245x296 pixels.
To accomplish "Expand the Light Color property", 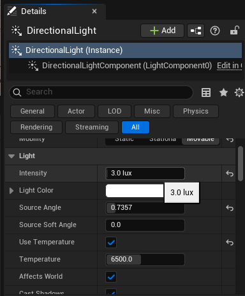I will tap(11, 191).
